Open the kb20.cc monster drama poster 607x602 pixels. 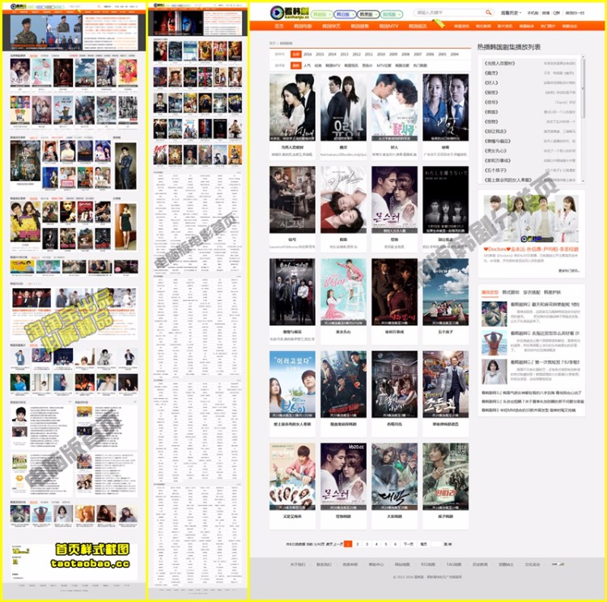(343, 477)
